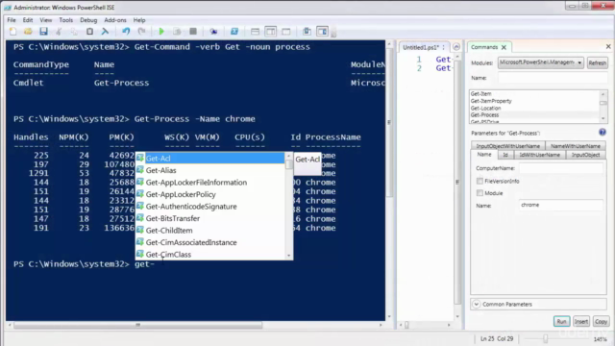Choose Get-BitsTransfer in the IntelliSense list
The width and height of the screenshot is (615, 346).
coord(209,218)
